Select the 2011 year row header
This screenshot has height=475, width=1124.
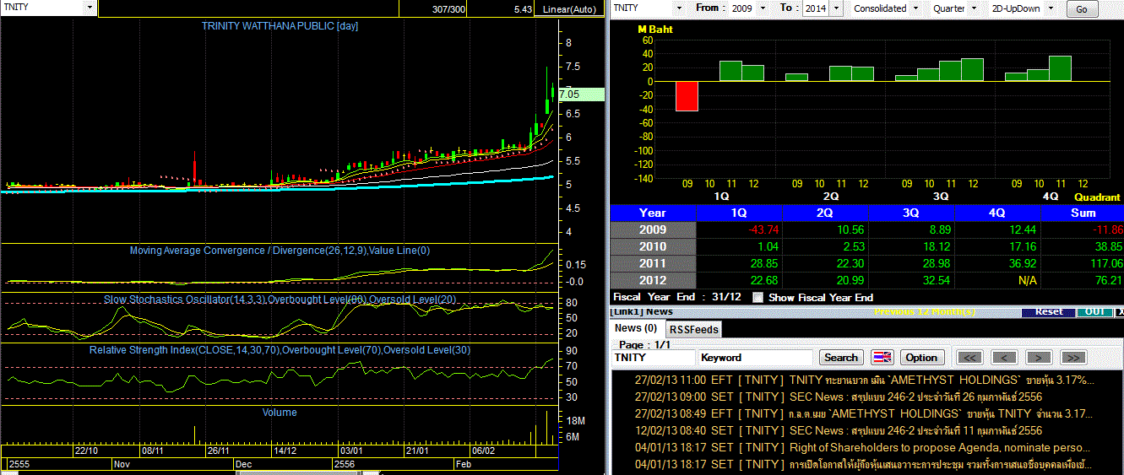[653, 263]
